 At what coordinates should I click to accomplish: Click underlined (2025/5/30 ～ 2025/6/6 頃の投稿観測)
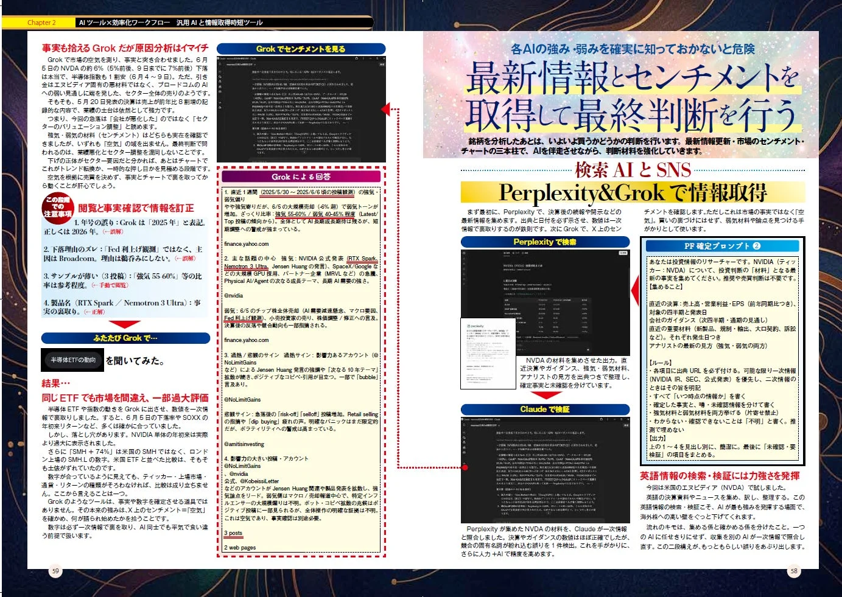pos(307,192)
